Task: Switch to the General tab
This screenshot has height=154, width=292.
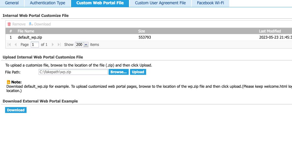Action: (12, 3)
